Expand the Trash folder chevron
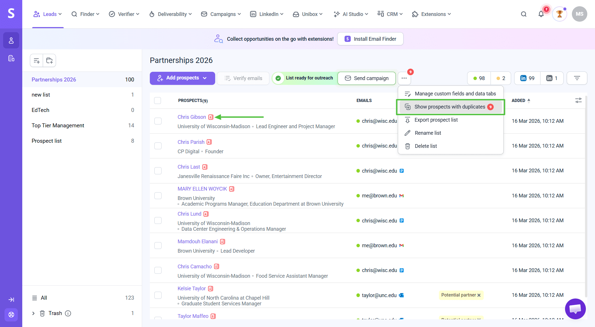 (x=33, y=313)
